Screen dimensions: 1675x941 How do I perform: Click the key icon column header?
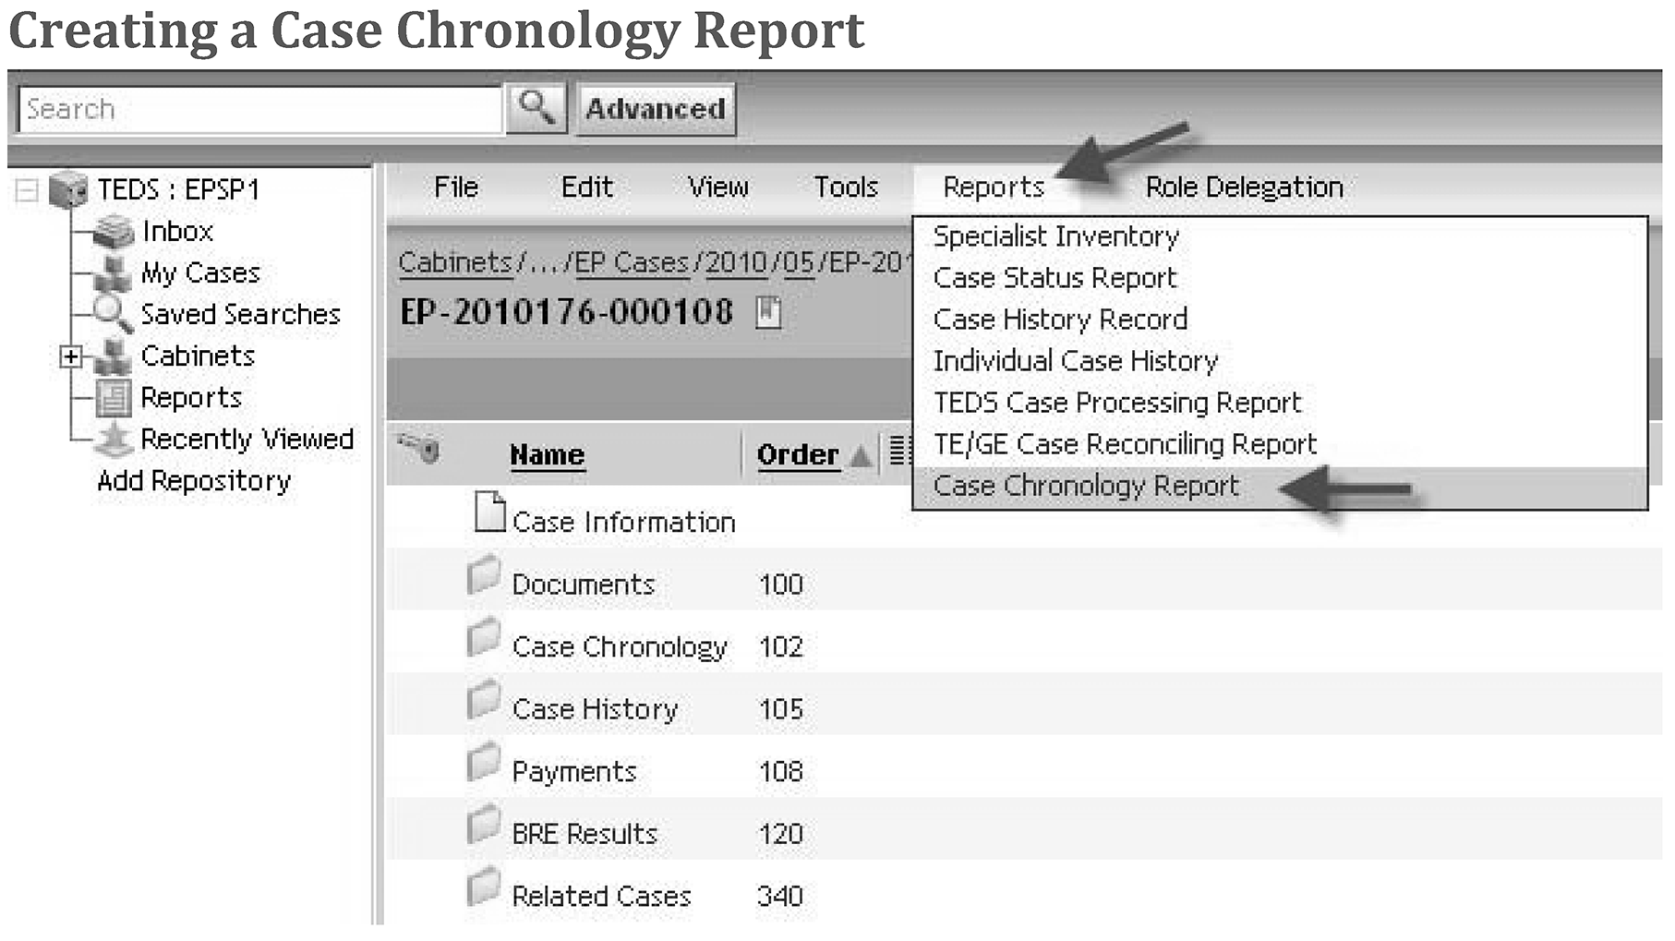(418, 450)
